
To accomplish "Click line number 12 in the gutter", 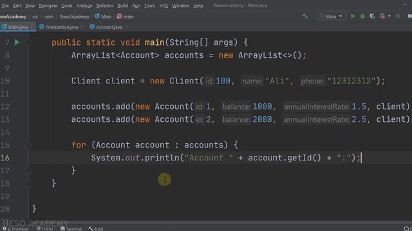I will [5, 107].
